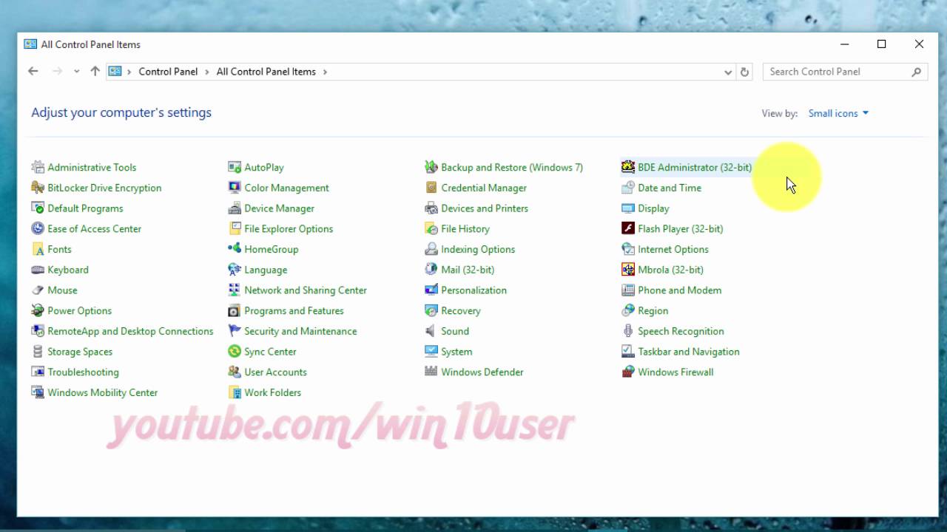Open Storage Spaces link
947x532 pixels.
click(80, 352)
